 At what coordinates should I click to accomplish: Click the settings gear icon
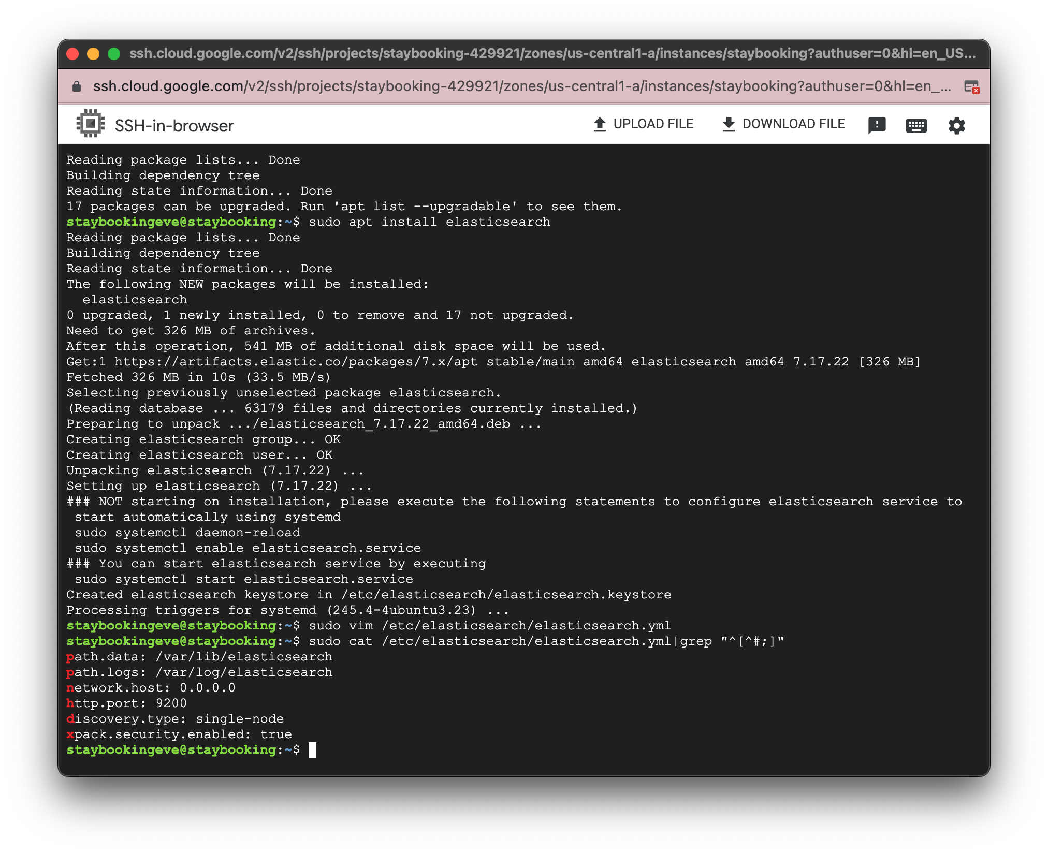click(x=956, y=124)
